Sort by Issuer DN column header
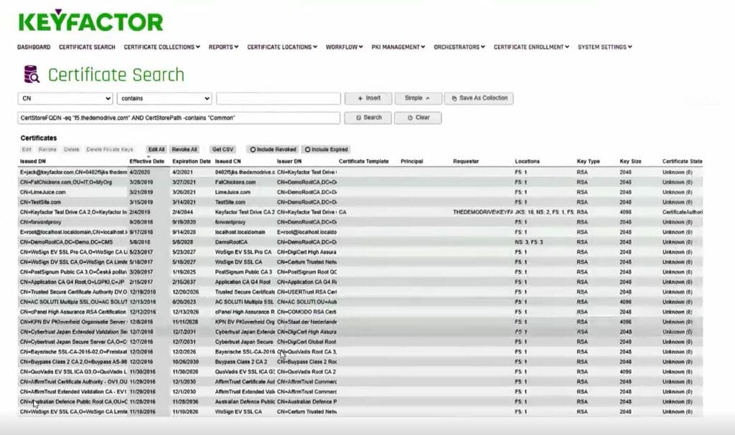This screenshot has height=435, width=735. click(x=289, y=161)
